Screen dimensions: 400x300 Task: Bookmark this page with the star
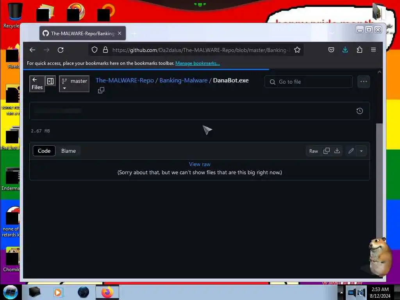[297, 50]
